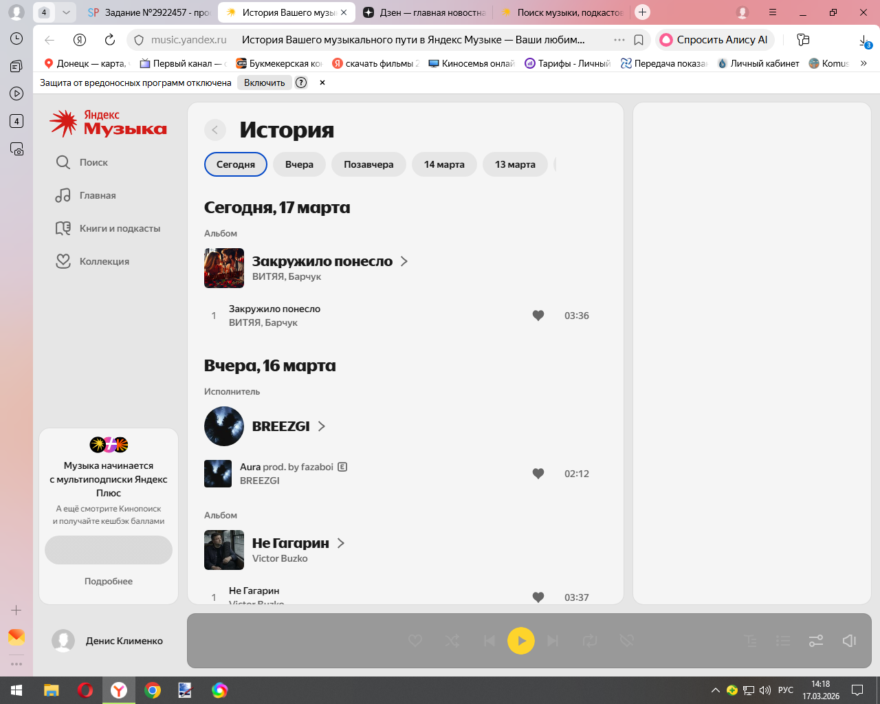Open the Подробнее link about Яндекс Плюс
This screenshot has width=880, height=704.
coord(109,581)
